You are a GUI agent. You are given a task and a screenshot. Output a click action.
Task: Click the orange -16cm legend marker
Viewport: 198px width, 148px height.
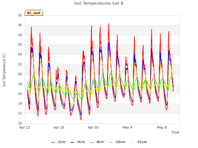(111, 142)
